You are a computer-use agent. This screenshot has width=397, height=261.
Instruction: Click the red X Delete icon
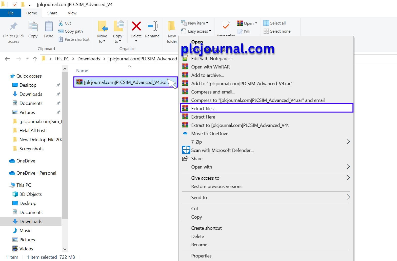pyautogui.click(x=136, y=26)
